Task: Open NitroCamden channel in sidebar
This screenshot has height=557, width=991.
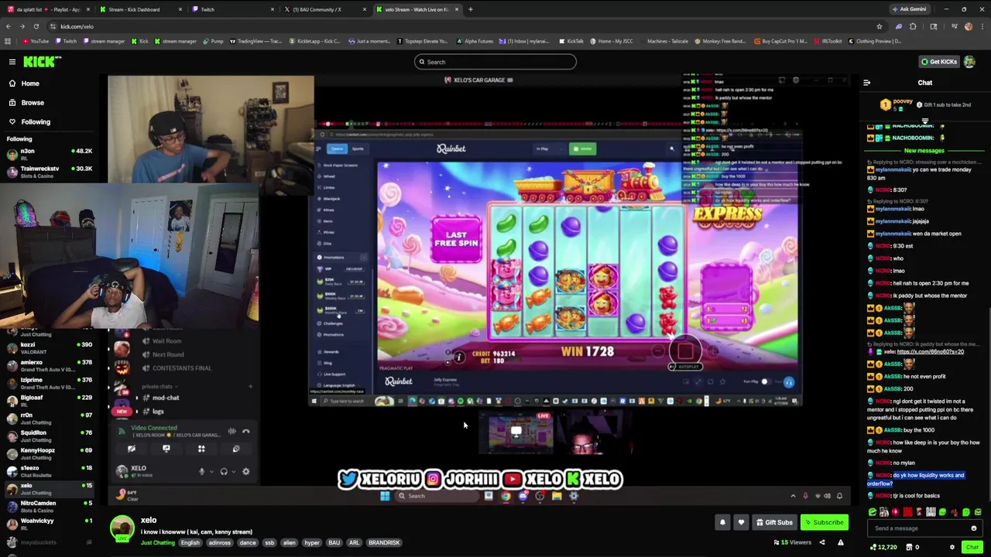Action: coord(48,507)
